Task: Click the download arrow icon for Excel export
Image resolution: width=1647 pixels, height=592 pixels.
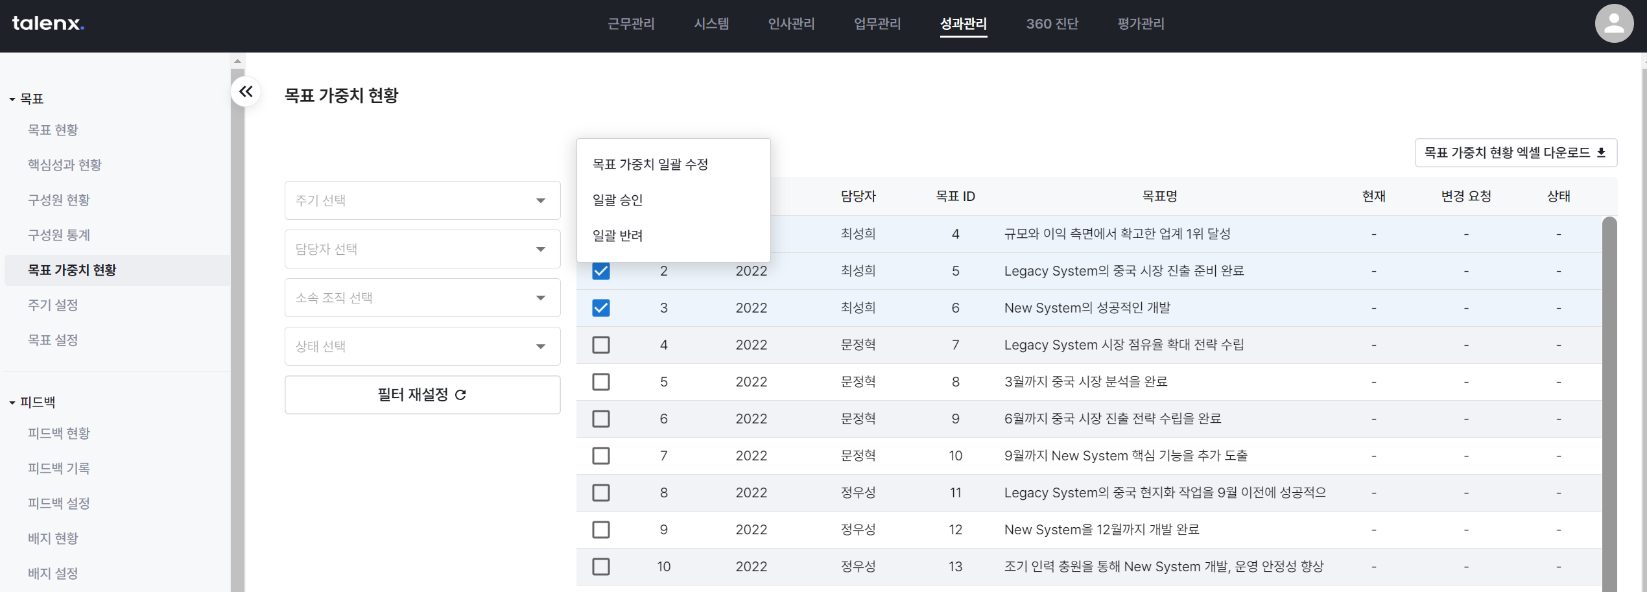Action: tap(1601, 153)
